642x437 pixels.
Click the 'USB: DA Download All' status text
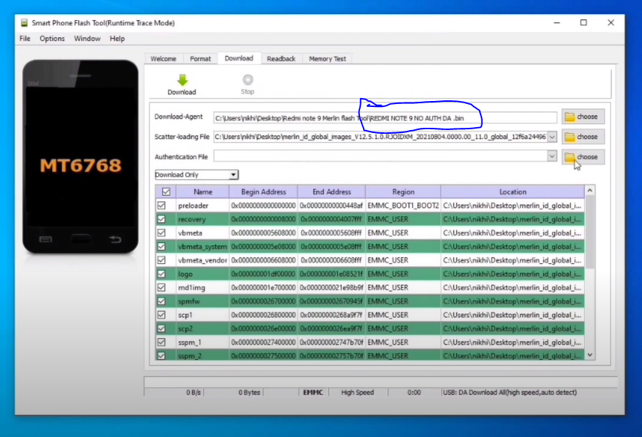[x=510, y=392]
